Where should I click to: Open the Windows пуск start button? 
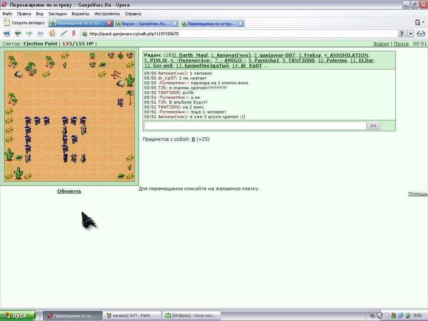[17, 315]
